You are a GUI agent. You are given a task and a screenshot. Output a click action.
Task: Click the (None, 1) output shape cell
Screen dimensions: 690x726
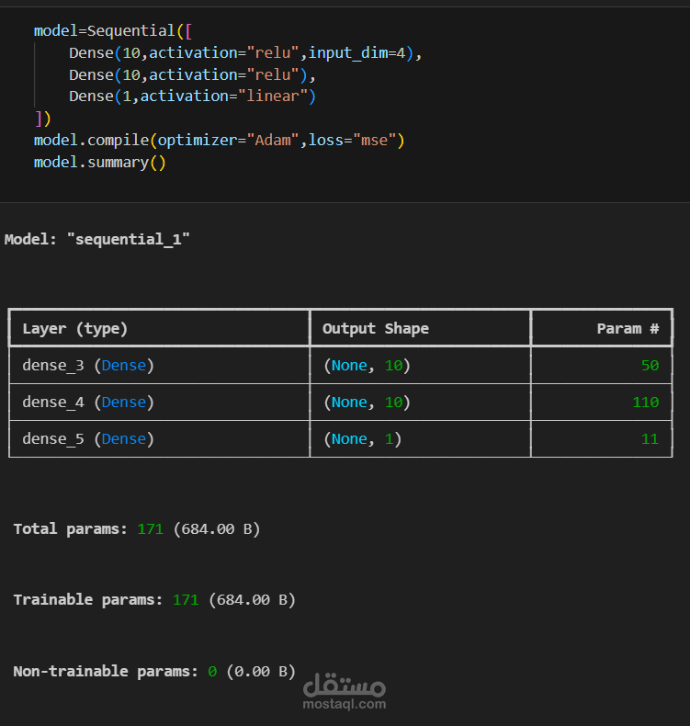[x=363, y=438]
